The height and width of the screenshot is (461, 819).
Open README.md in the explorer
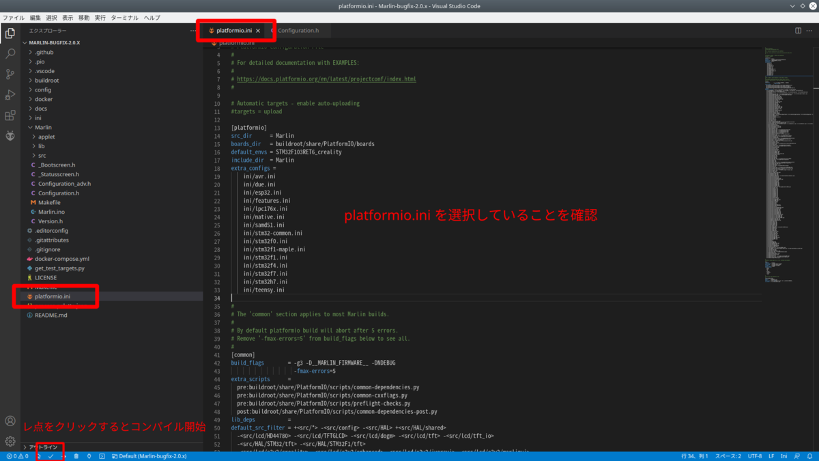tap(112, 315)
